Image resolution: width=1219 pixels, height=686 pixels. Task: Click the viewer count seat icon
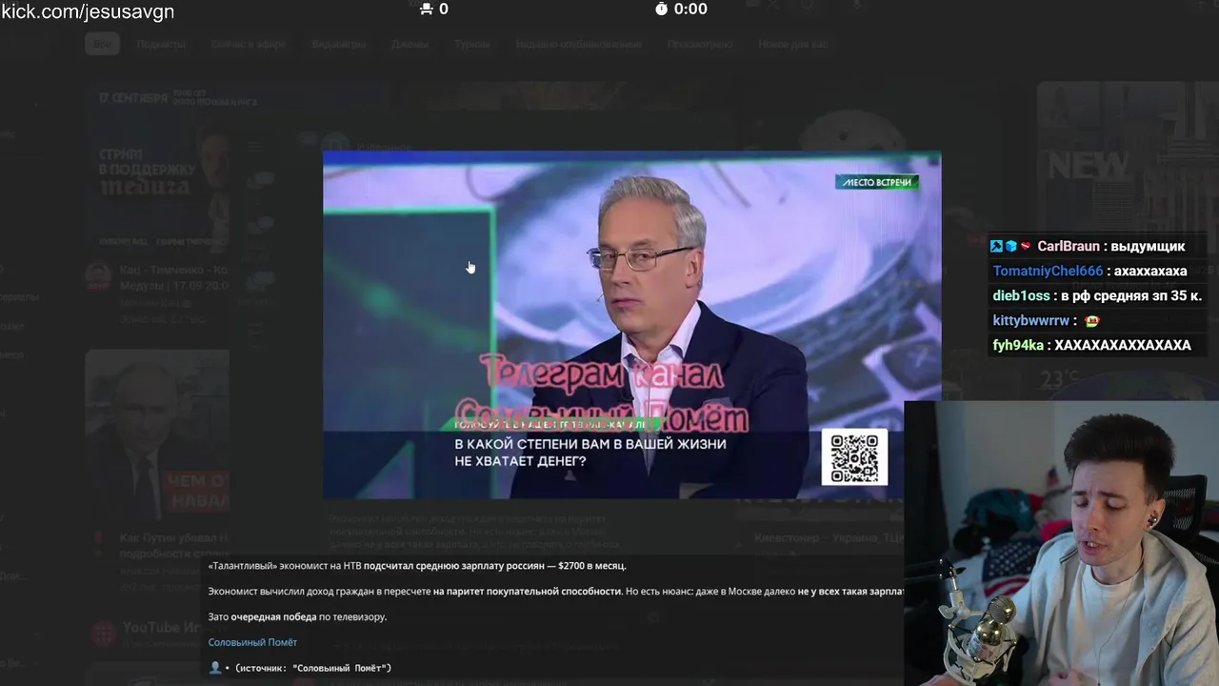[x=426, y=9]
